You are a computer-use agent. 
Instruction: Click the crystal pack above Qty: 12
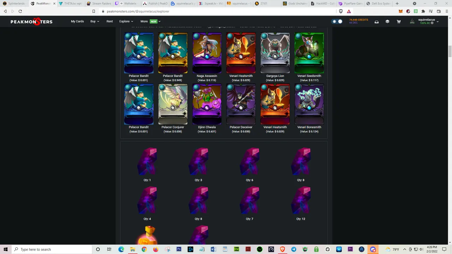[x=301, y=200]
